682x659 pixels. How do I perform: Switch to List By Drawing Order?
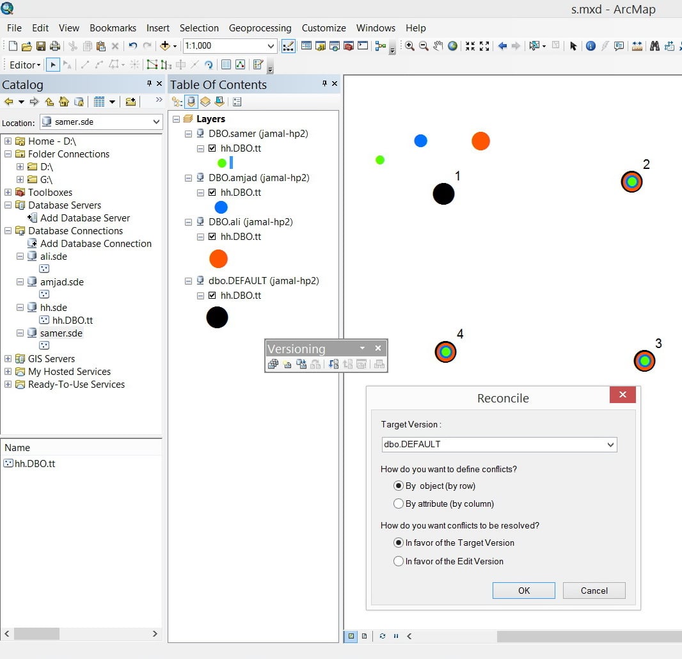(177, 102)
